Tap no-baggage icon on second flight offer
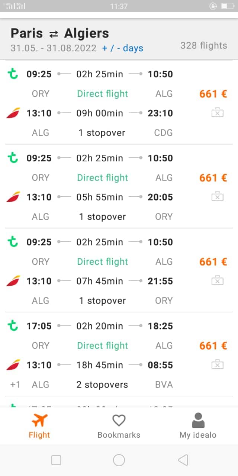238x476 pixels. click(x=218, y=197)
